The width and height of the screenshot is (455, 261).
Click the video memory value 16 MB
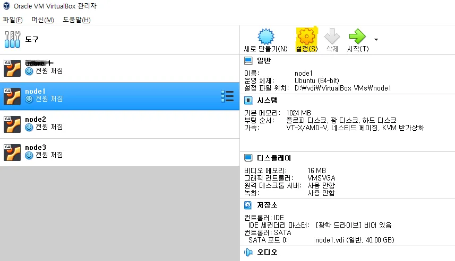(x=316, y=170)
